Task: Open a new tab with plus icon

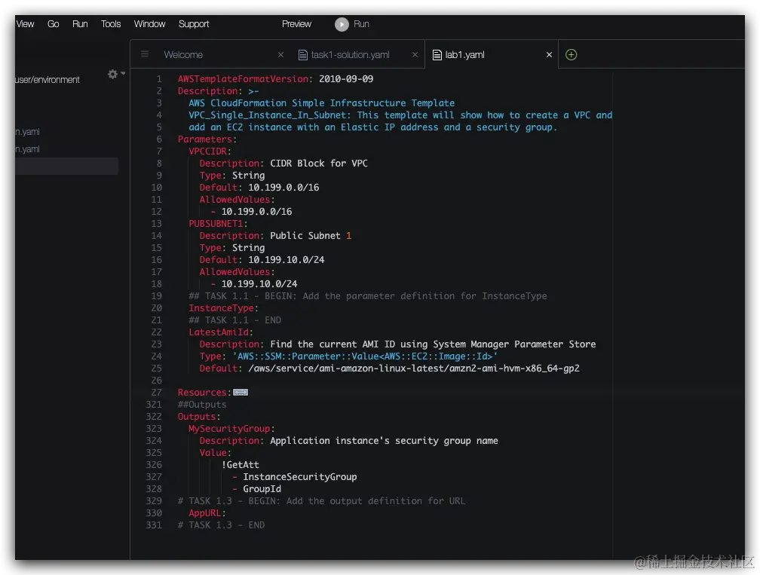Action: pyautogui.click(x=572, y=55)
